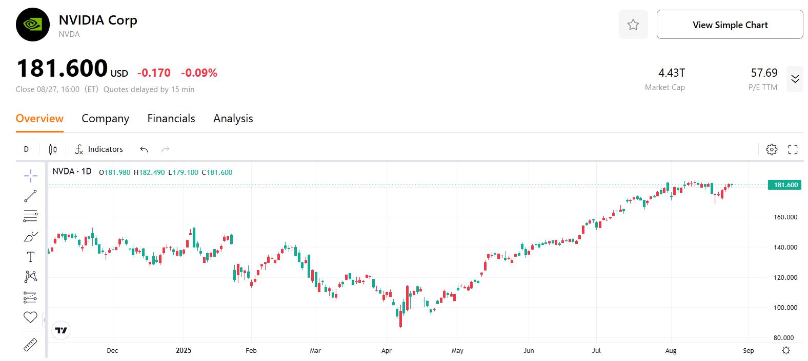Open chart settings via the gear icon
Image resolution: width=808 pixels, height=361 pixels.
click(771, 149)
